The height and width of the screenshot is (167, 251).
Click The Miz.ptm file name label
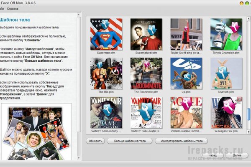pyautogui.click(x=106, y=92)
